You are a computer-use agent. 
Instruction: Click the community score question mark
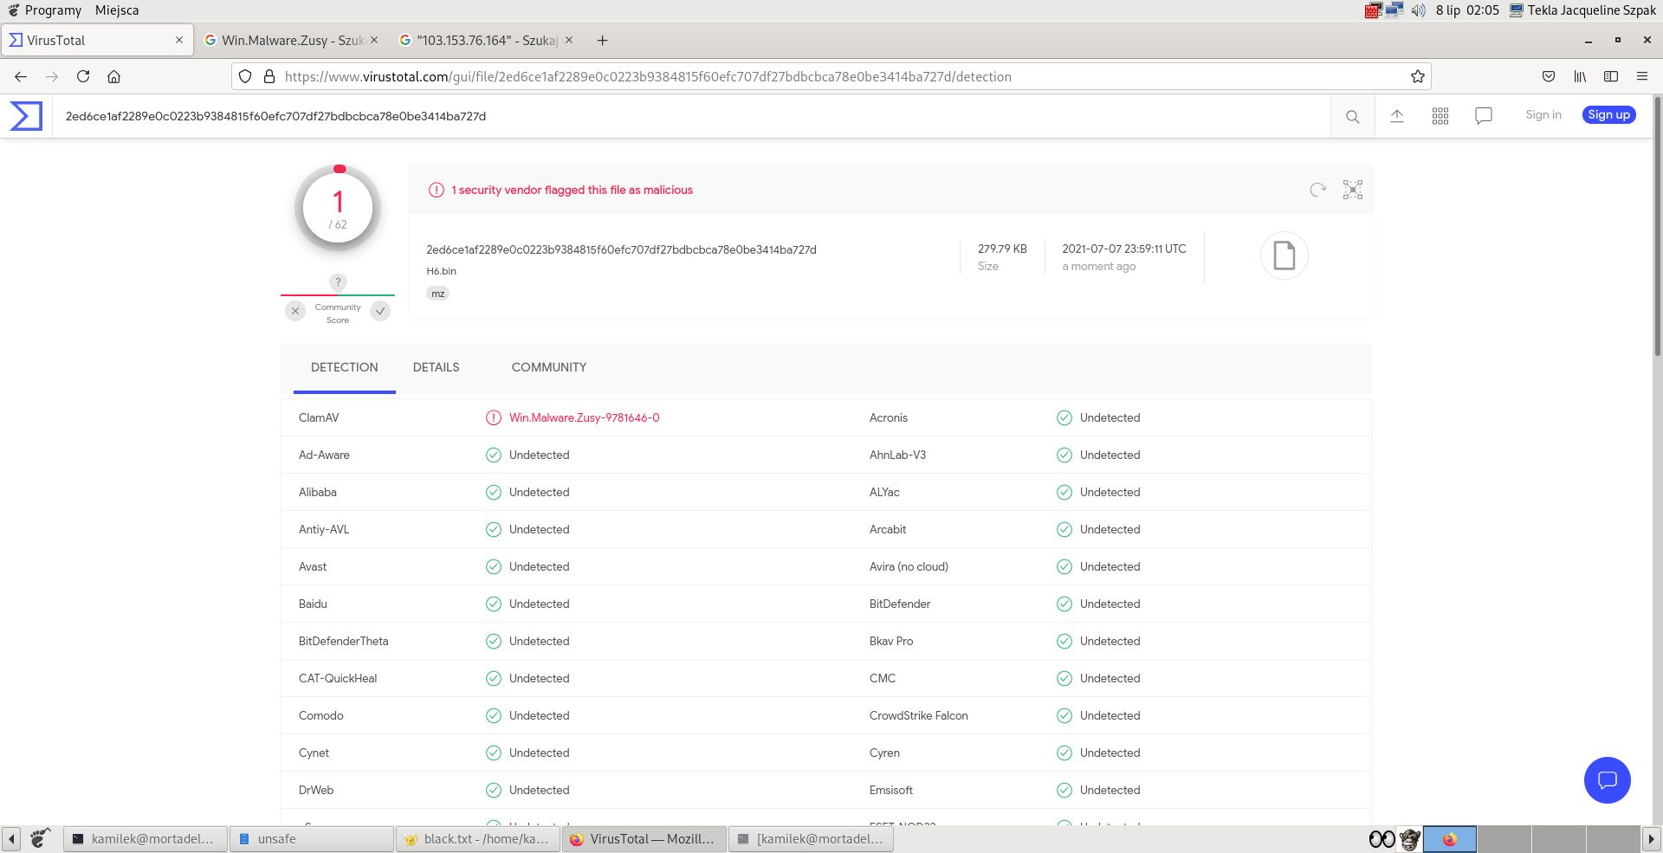click(x=338, y=282)
